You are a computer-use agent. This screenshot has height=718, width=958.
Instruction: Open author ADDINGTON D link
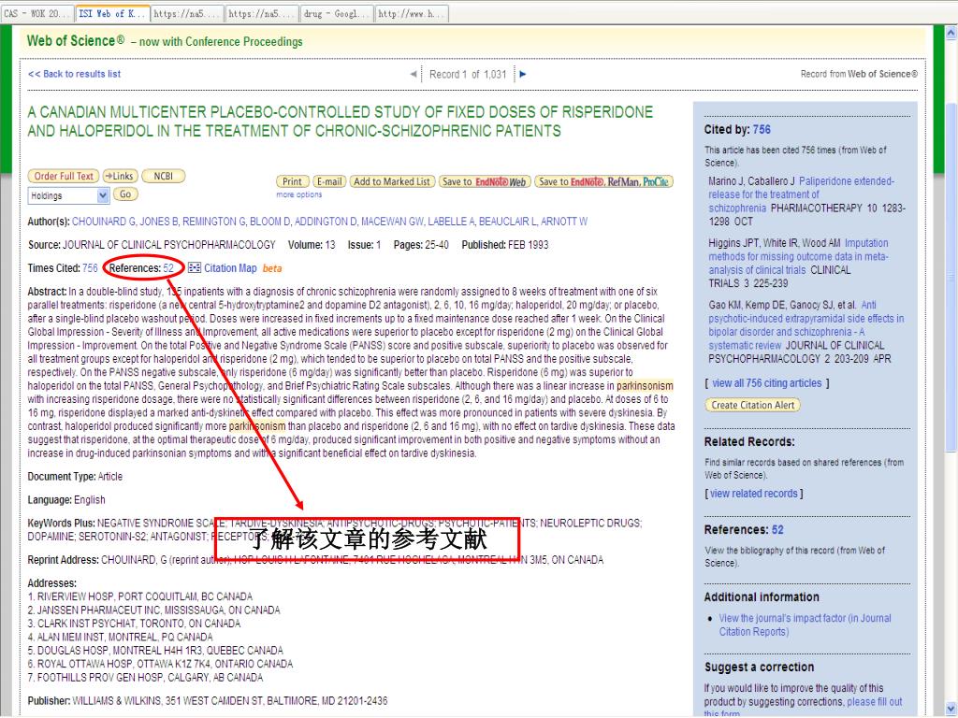click(x=325, y=221)
